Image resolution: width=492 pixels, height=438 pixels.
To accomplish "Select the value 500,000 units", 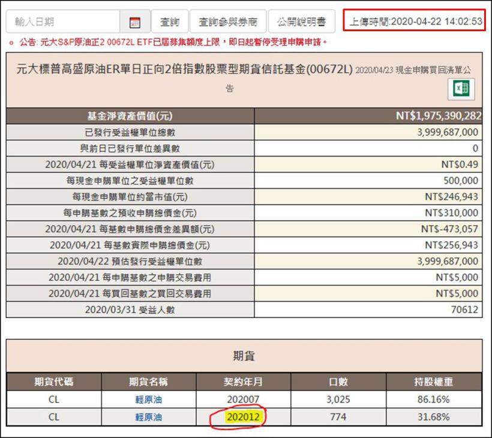I will pyautogui.click(x=461, y=181).
